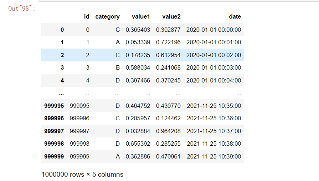Click value2 cell 0.430770
319x181 pixels.
pos(168,106)
